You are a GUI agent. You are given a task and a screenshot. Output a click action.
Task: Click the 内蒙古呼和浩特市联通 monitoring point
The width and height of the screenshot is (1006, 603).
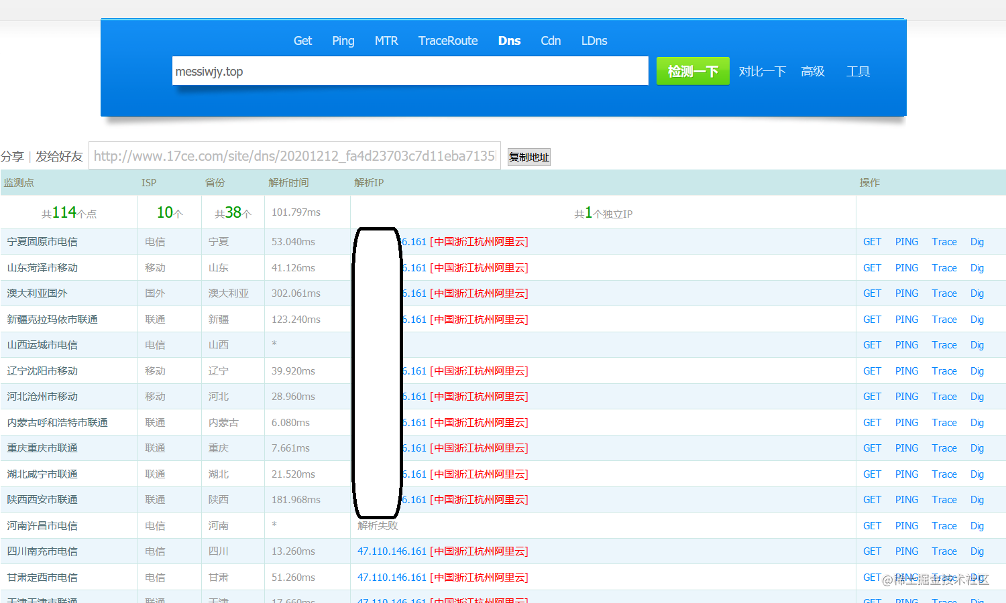coord(57,423)
